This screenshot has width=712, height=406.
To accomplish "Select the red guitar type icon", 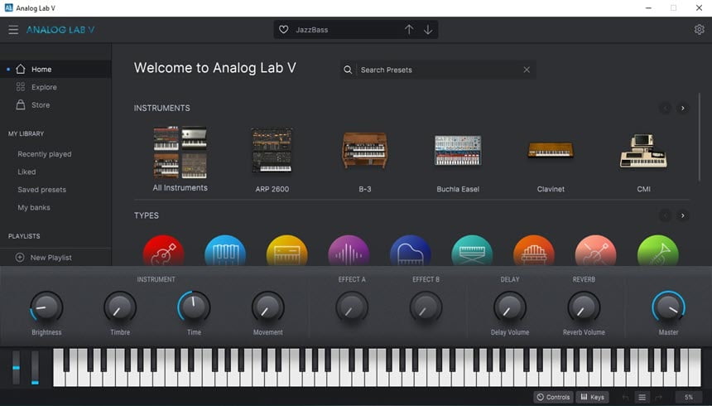I will (163, 250).
